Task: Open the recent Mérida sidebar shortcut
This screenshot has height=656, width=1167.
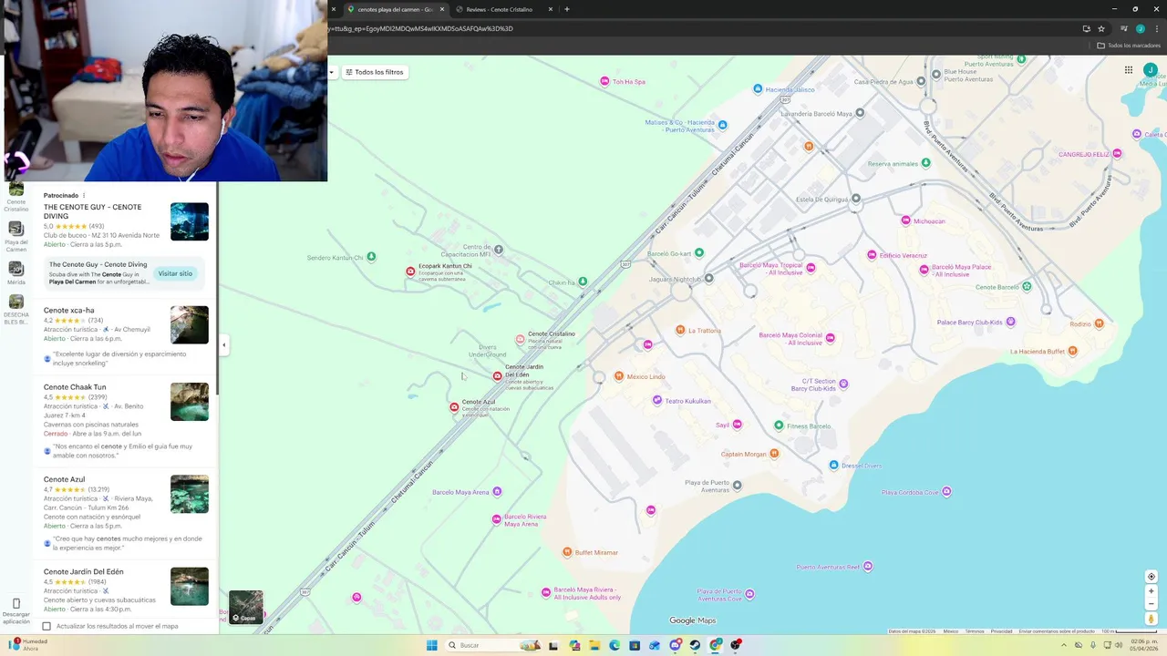Action: click(16, 273)
